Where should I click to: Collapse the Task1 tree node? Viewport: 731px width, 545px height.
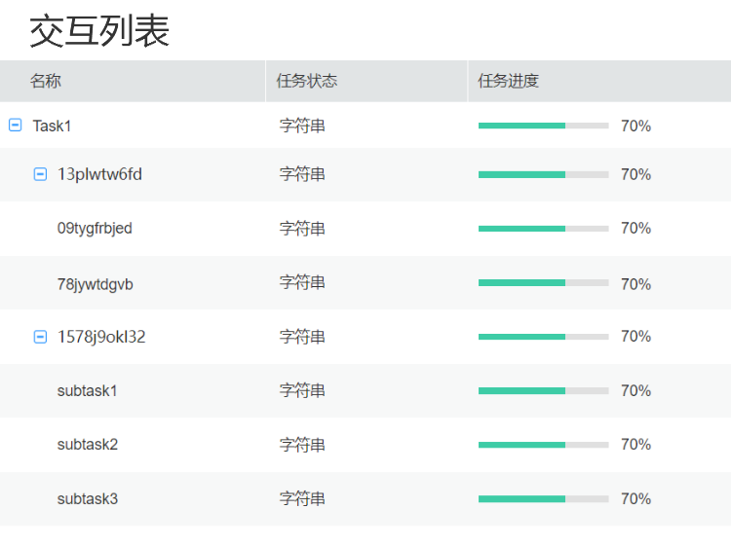pyautogui.click(x=15, y=126)
